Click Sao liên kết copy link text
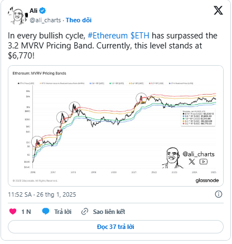The width and height of the screenshot is (232, 244). [109, 212]
